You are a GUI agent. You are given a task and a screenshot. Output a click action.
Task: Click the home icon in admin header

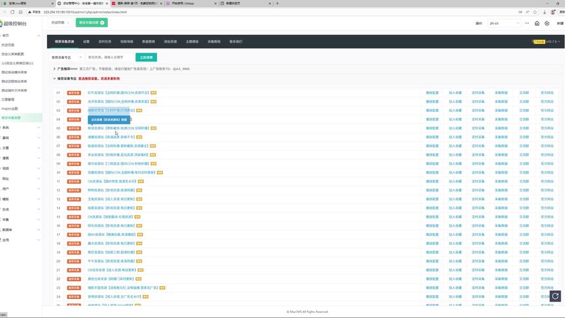point(537,23)
